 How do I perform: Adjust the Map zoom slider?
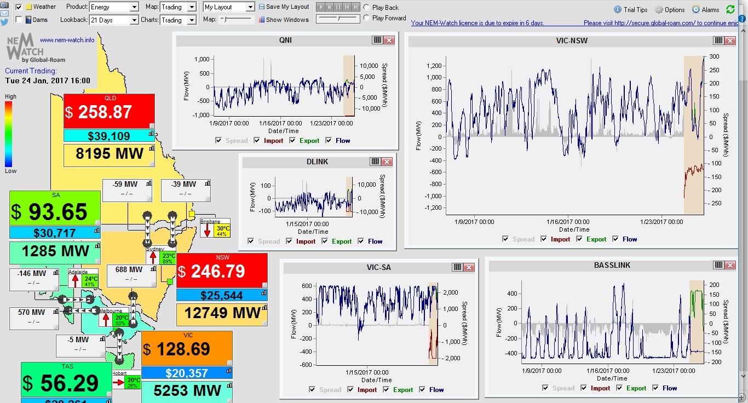coord(236,20)
